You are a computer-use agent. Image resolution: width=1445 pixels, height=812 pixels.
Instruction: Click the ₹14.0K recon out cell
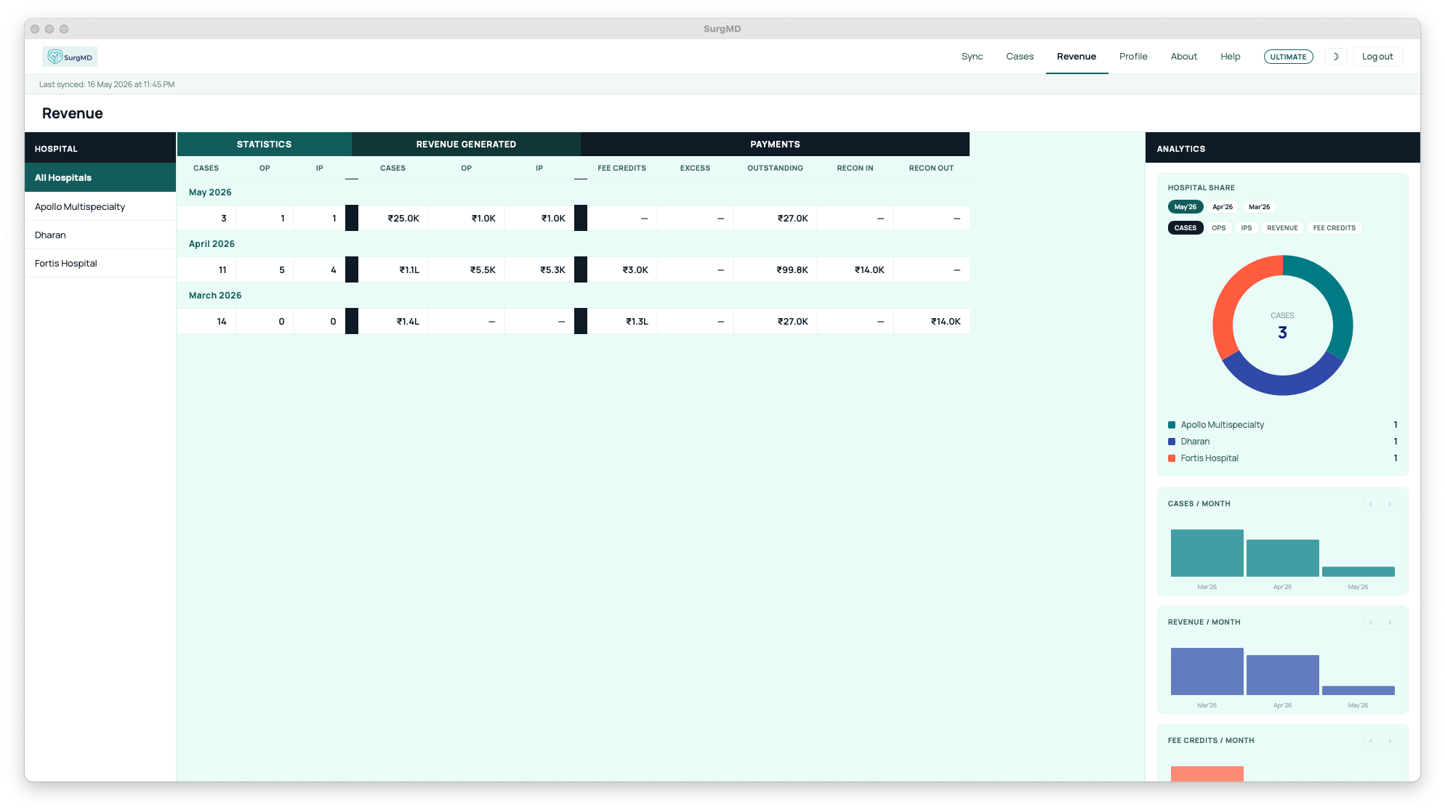click(x=932, y=322)
